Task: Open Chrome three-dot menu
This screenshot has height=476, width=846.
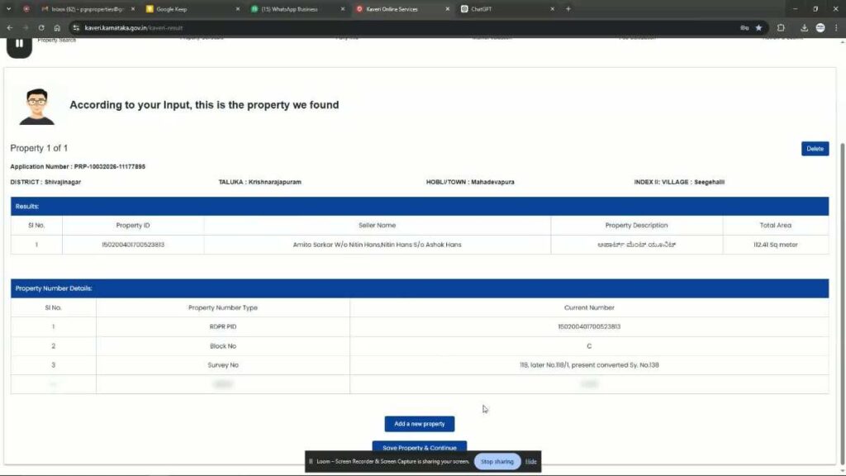Action: 837,26
